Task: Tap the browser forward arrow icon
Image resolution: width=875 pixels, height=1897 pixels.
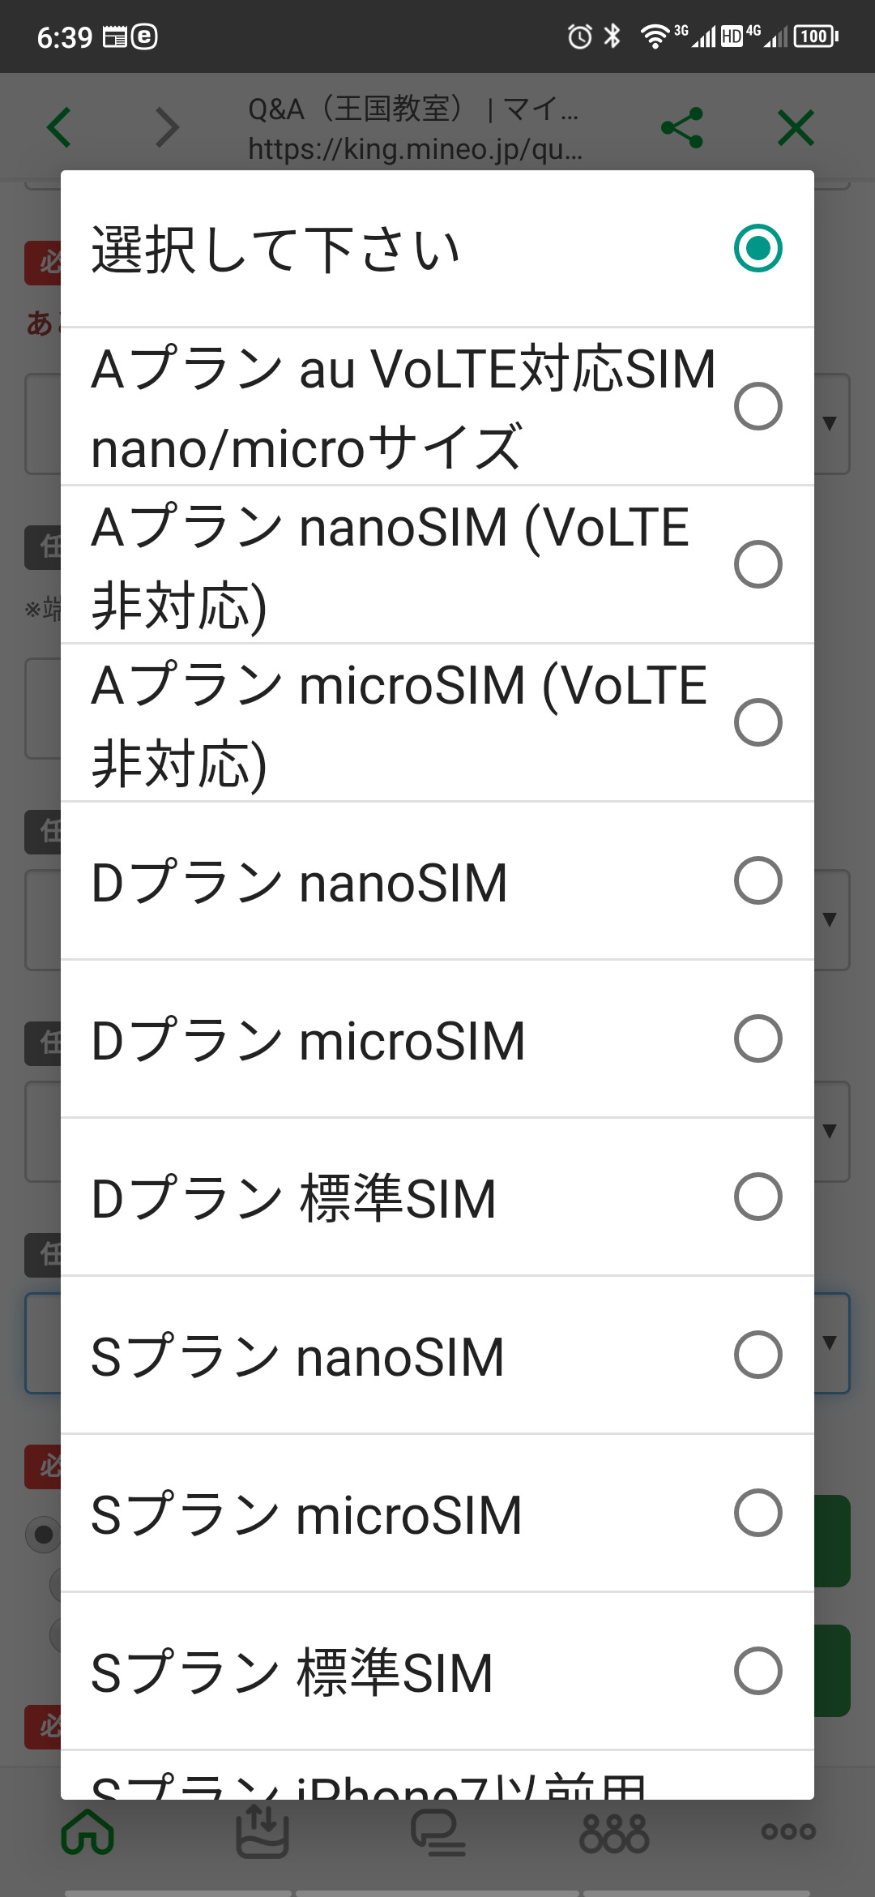Action: (x=166, y=127)
